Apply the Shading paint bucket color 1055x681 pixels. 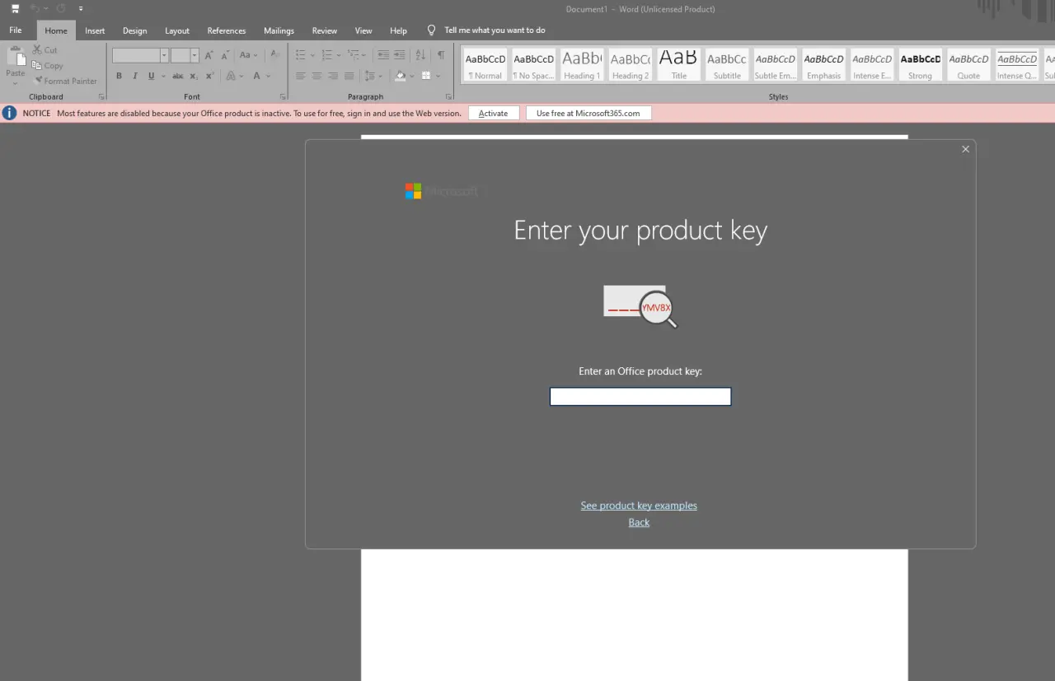click(x=401, y=76)
